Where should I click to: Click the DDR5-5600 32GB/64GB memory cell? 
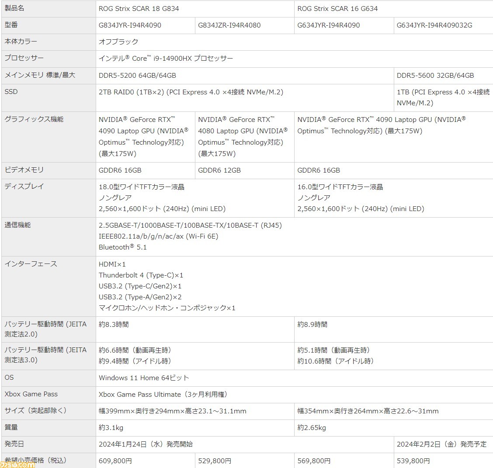click(x=443, y=76)
